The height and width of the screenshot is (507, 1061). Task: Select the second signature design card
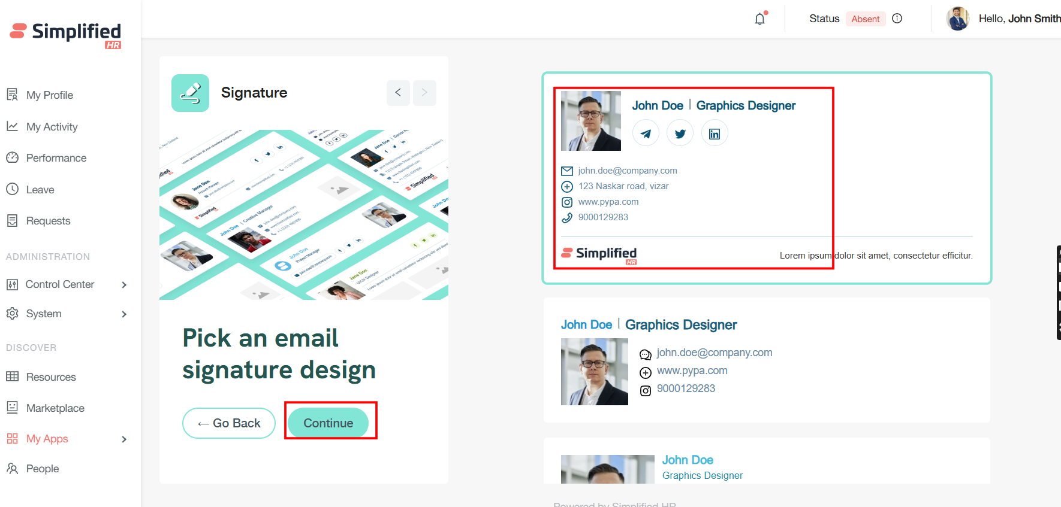766,360
